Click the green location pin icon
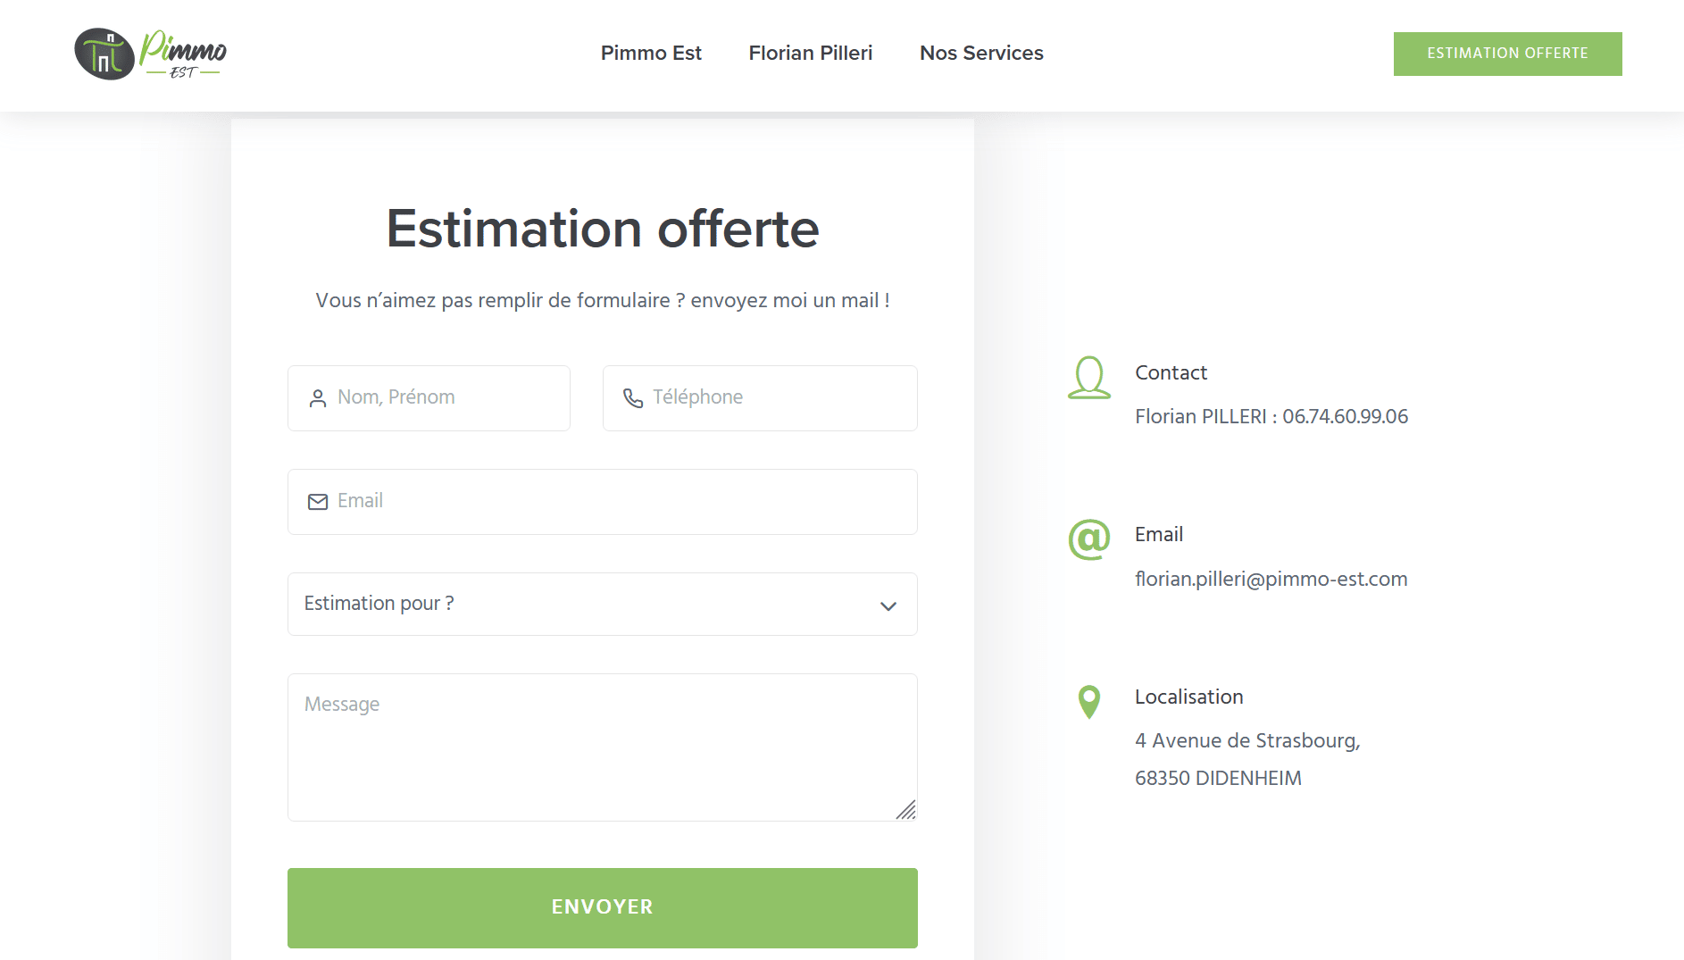This screenshot has height=960, width=1684. (x=1089, y=702)
